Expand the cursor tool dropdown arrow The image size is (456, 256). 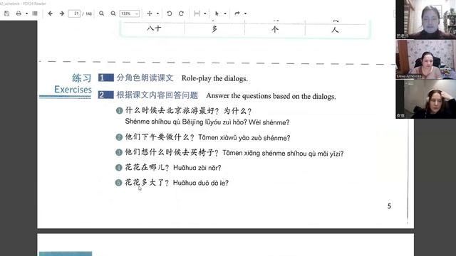click(225, 14)
